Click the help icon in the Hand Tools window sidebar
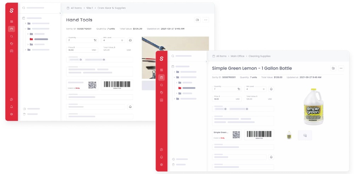 click(x=12, y=99)
